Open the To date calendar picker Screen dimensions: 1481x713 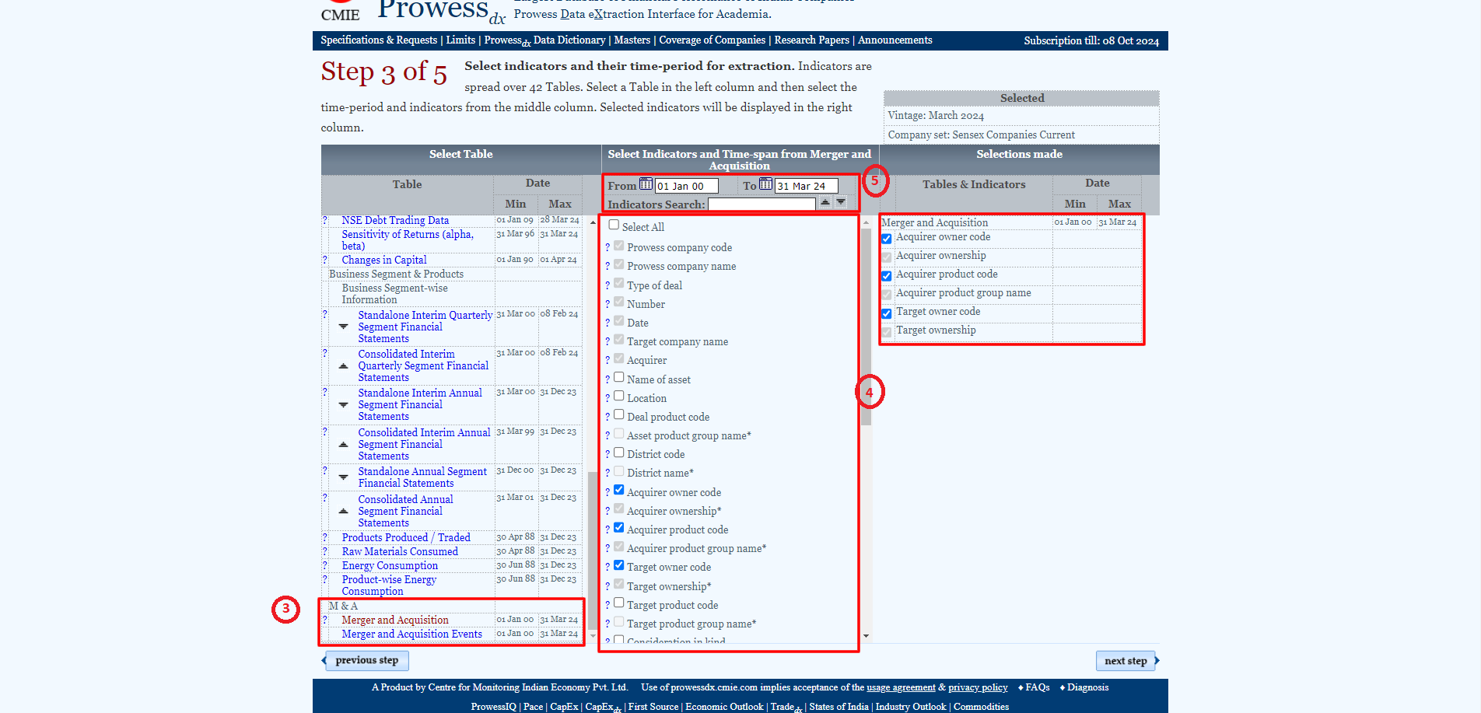[765, 184]
